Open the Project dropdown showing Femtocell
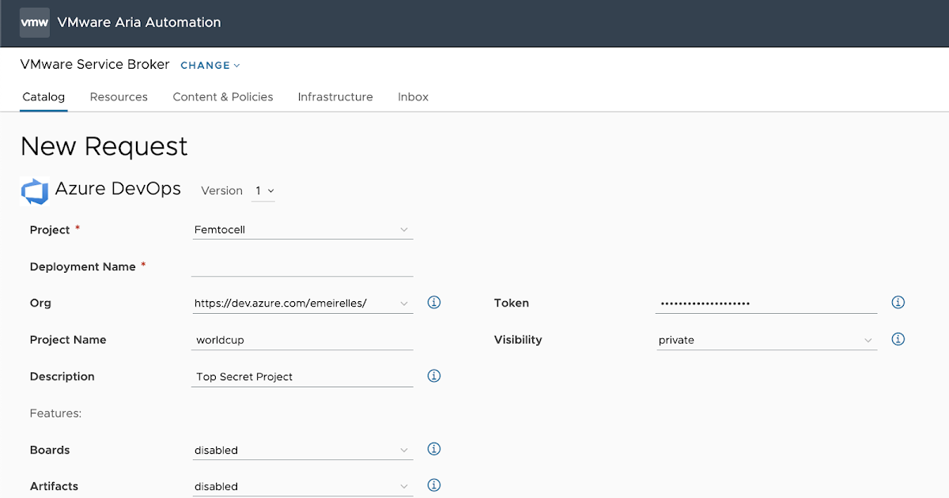The image size is (949, 498). (302, 230)
